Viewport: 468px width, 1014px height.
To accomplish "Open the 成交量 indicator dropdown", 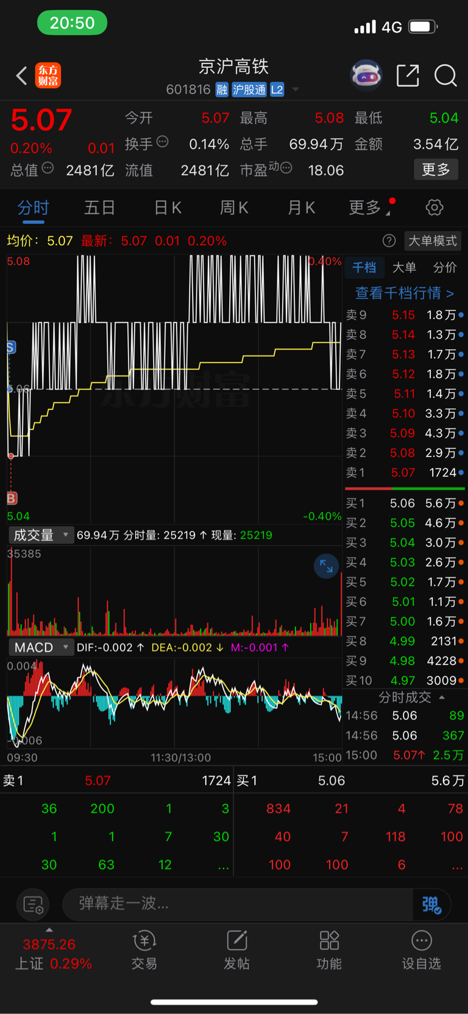I will click(41, 535).
